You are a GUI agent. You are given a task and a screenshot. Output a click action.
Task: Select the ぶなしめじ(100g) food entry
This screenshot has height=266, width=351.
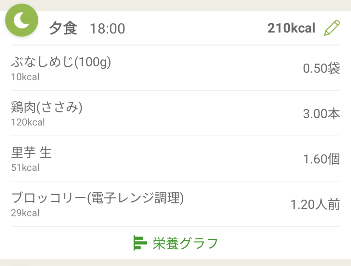point(175,68)
